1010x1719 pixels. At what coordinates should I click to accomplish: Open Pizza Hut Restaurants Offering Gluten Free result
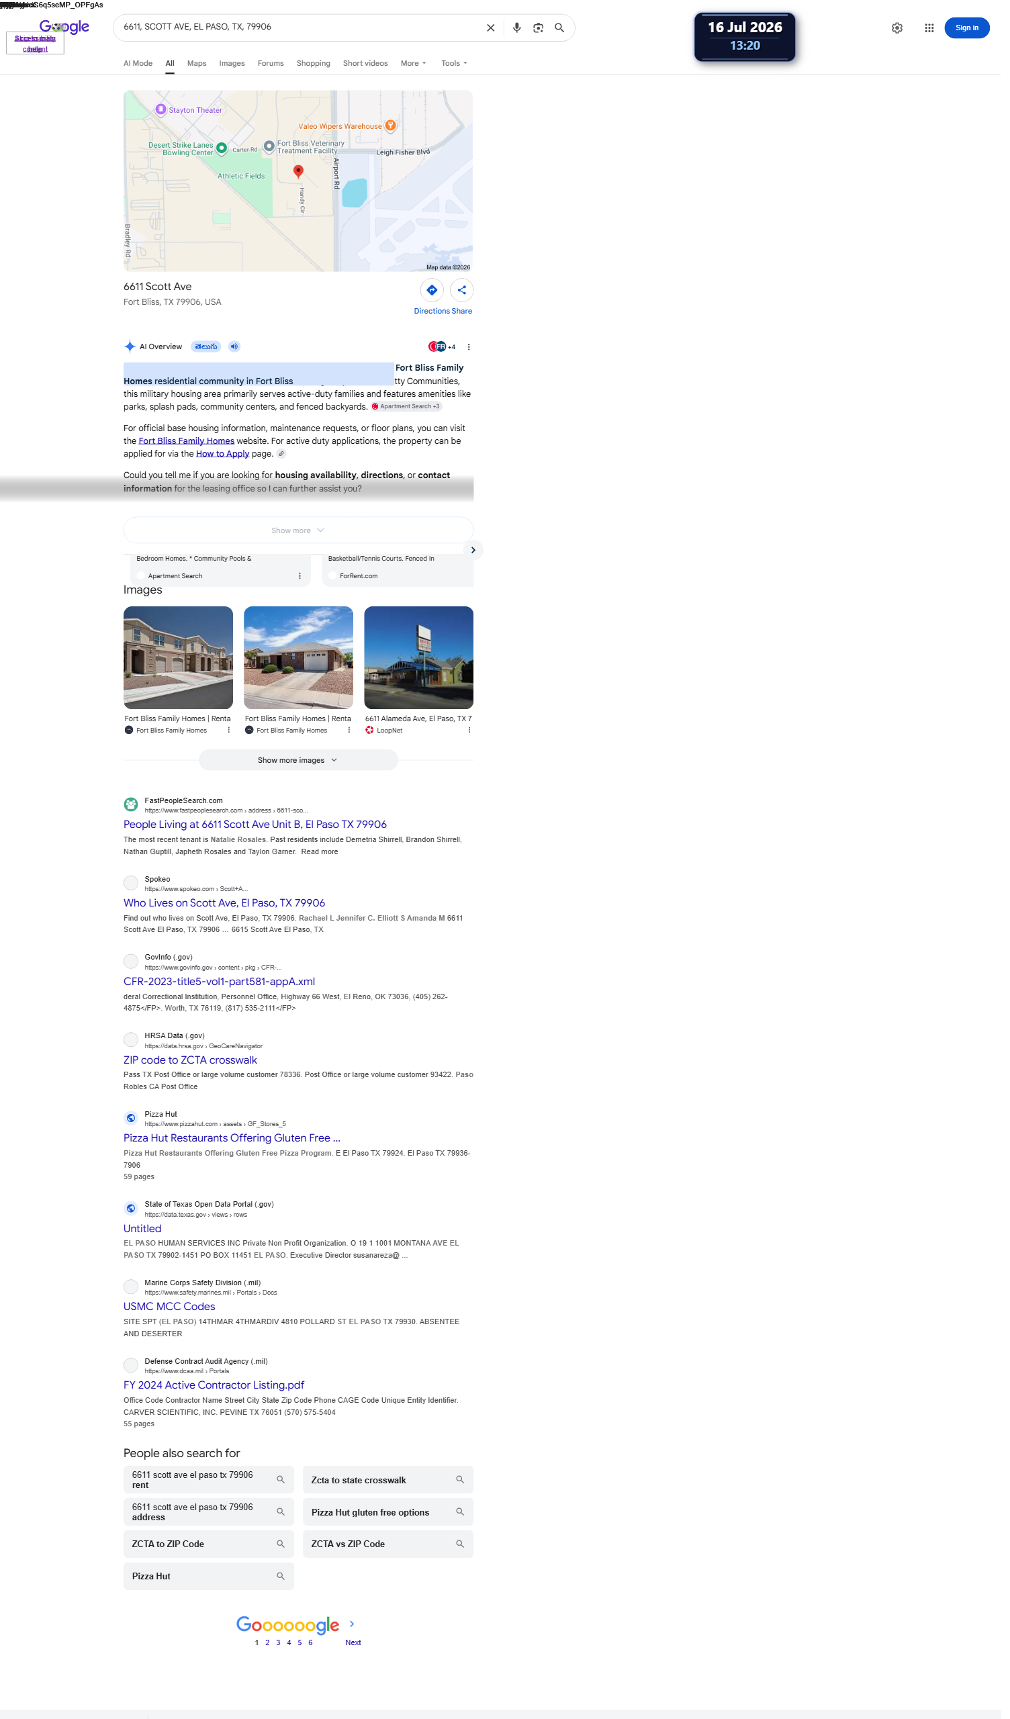(x=234, y=1148)
